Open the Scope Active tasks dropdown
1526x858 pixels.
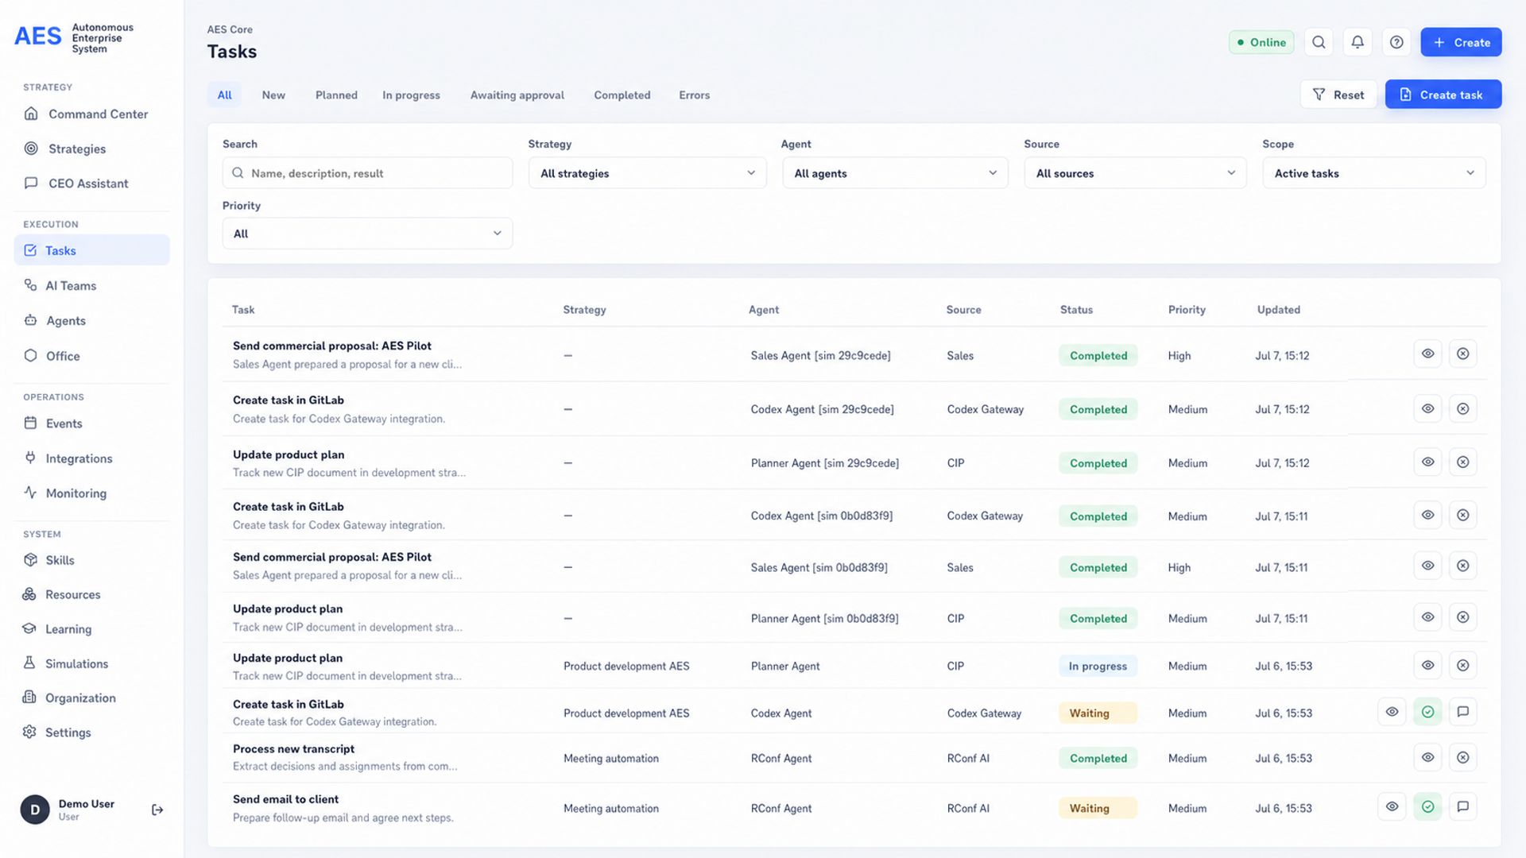(x=1373, y=173)
